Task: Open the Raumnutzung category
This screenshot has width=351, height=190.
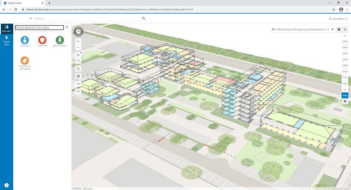Action: click(59, 40)
